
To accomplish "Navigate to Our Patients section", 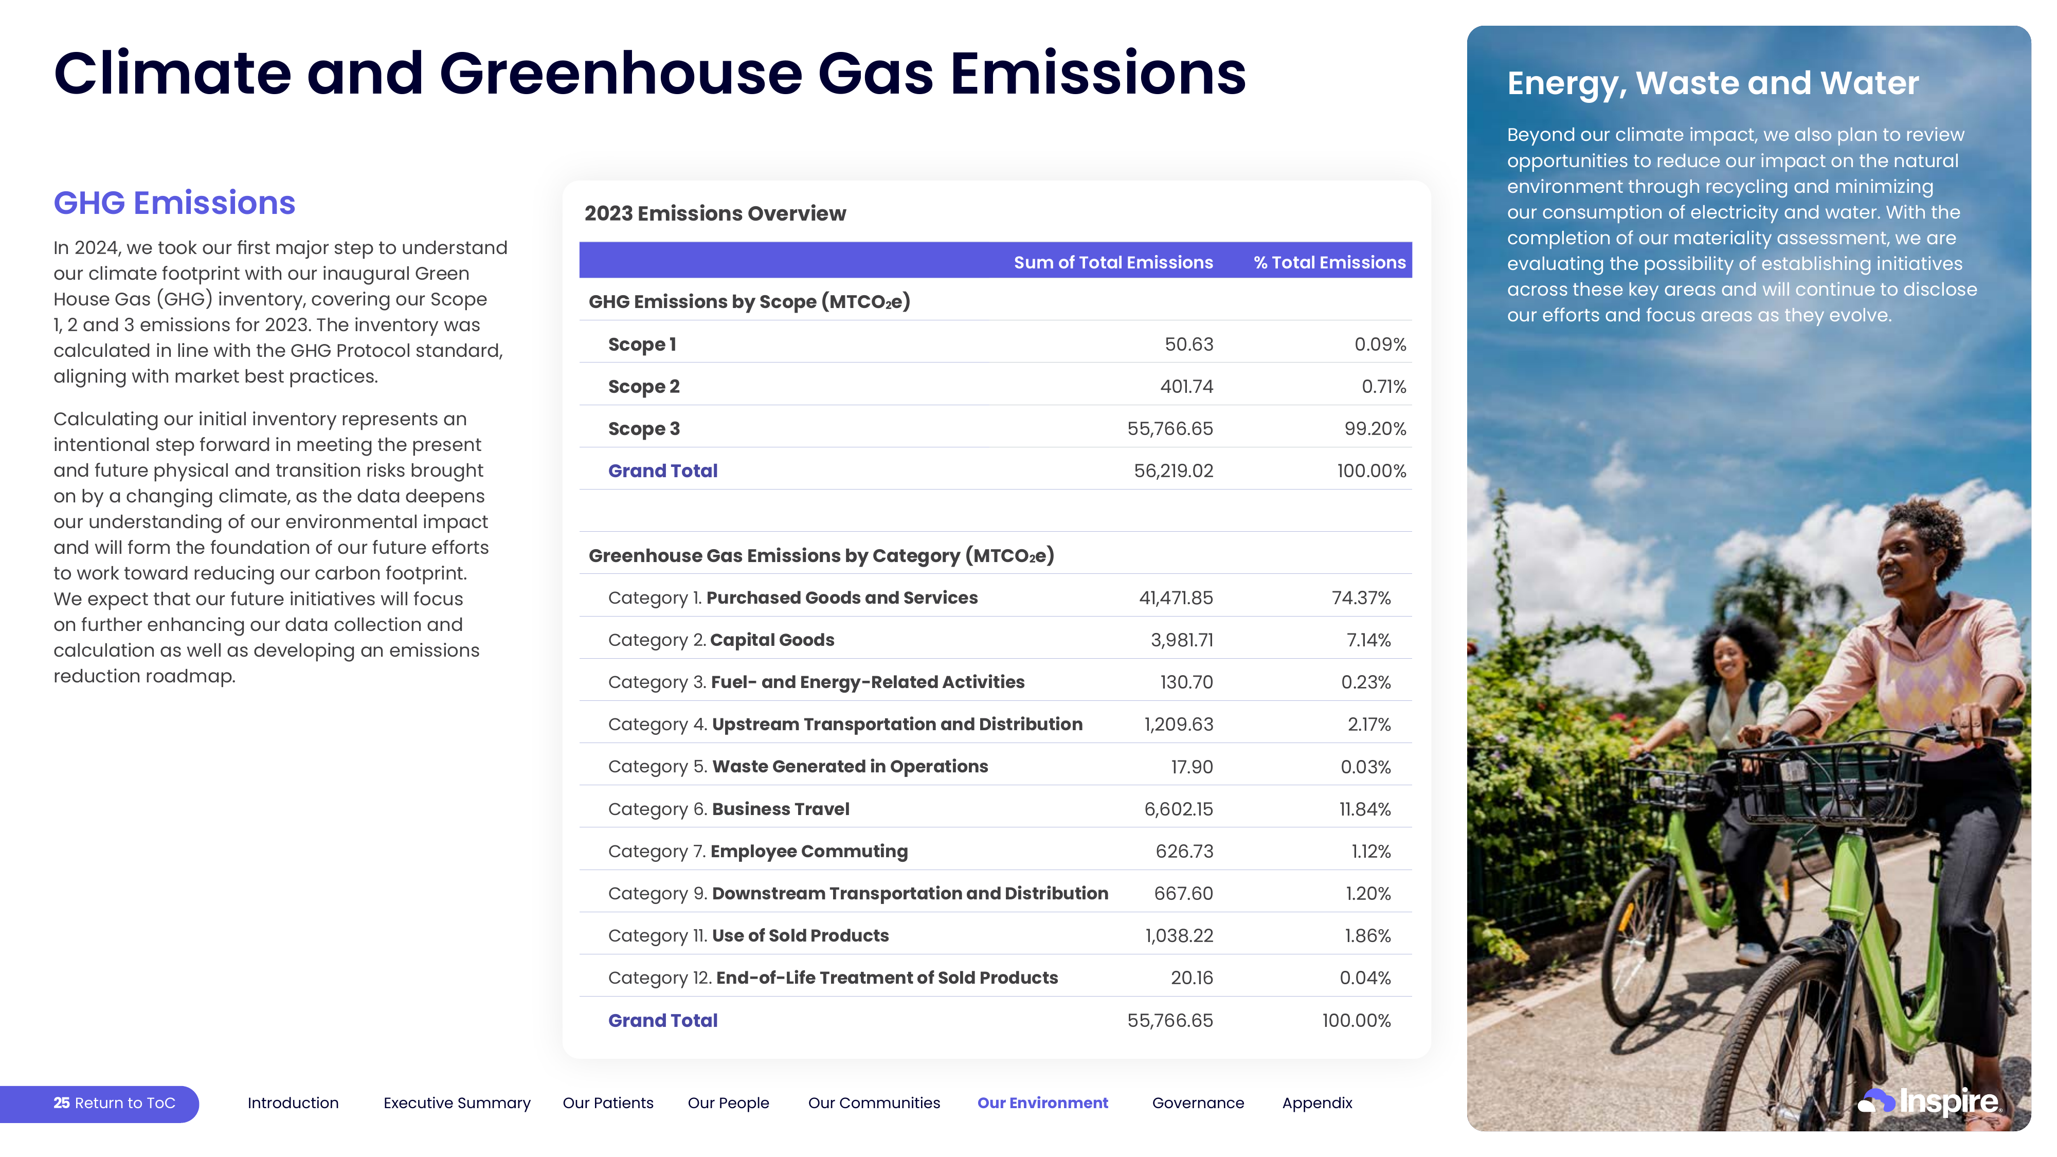I will point(608,1102).
